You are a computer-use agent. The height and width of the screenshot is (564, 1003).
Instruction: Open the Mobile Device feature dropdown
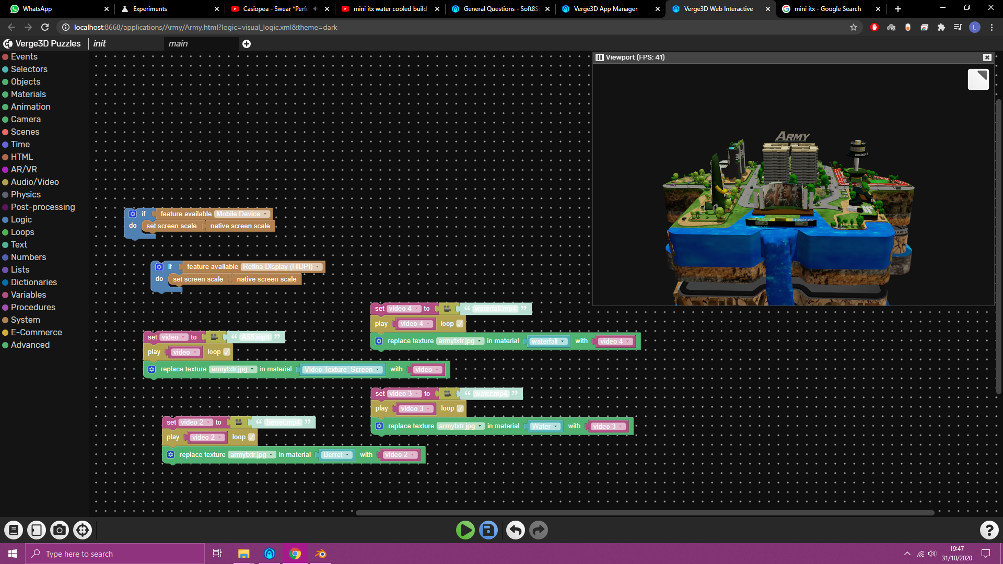tap(243, 214)
